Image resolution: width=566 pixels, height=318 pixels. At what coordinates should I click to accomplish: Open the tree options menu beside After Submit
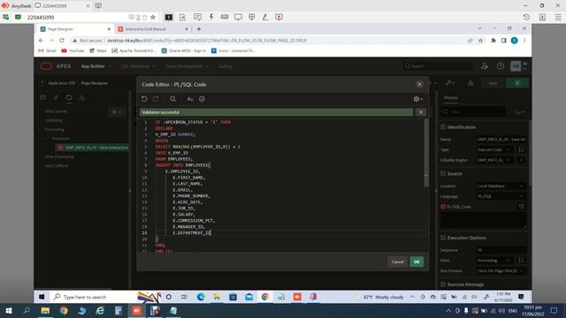116,112
